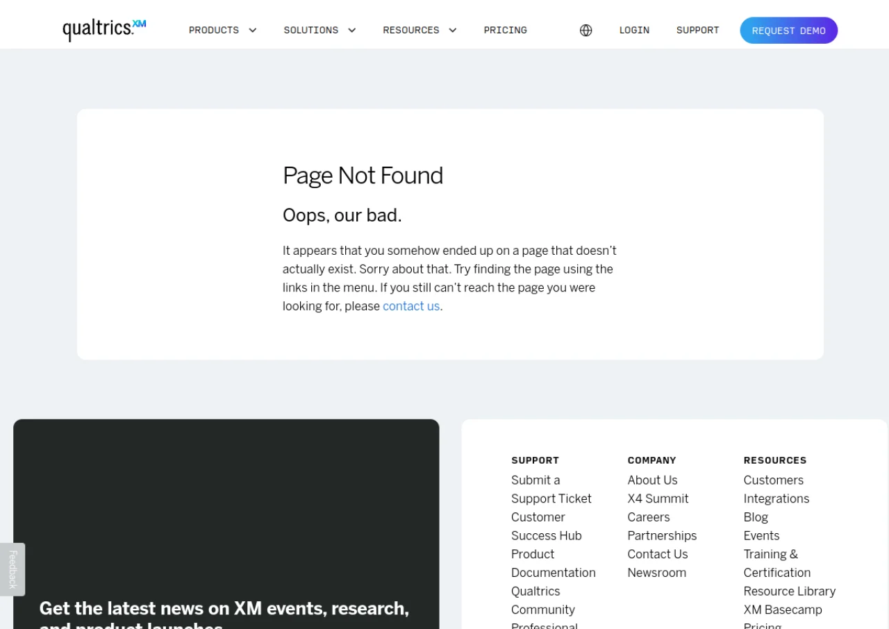Viewport: 889px width, 629px height.
Task: Open Customers link under Resources
Action: click(774, 480)
